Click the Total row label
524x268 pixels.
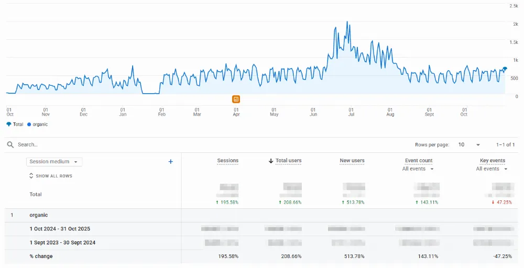pyautogui.click(x=36, y=194)
